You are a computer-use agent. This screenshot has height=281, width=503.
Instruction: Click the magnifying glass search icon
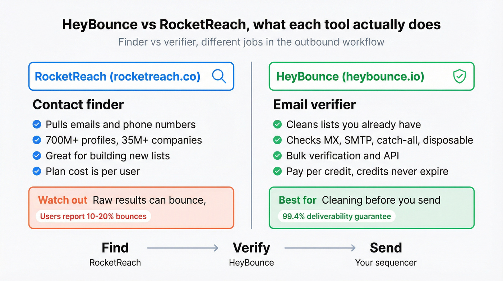coord(219,76)
